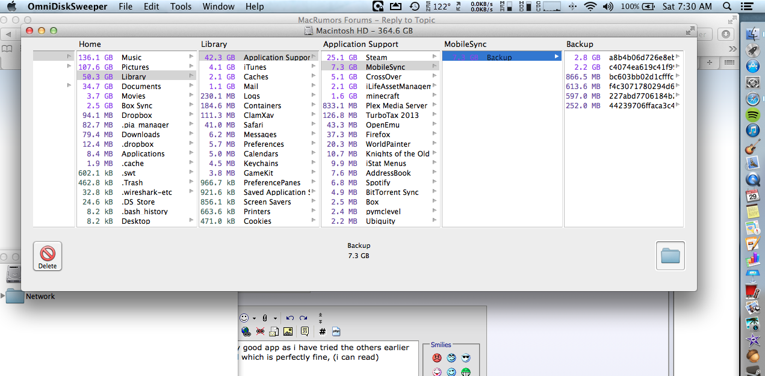The image size is (765, 376).
Task: Select the Downloads row in the Home column
Action: click(x=137, y=134)
